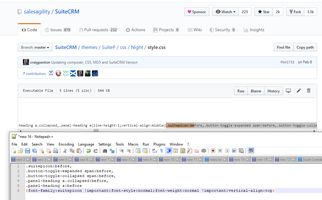This screenshot has height=200, width=322.
Task: Open the Issues tab on GitHub
Action: [x=58, y=30]
